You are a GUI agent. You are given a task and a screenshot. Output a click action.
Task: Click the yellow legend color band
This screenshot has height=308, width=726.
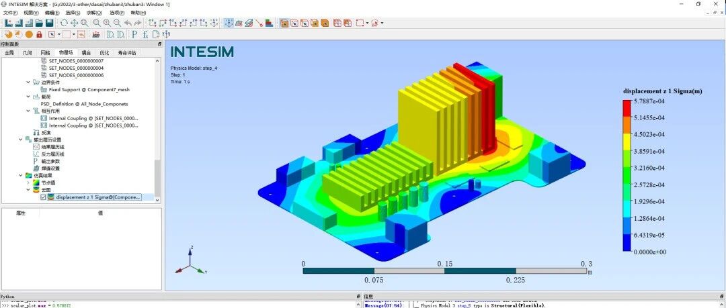pos(627,141)
